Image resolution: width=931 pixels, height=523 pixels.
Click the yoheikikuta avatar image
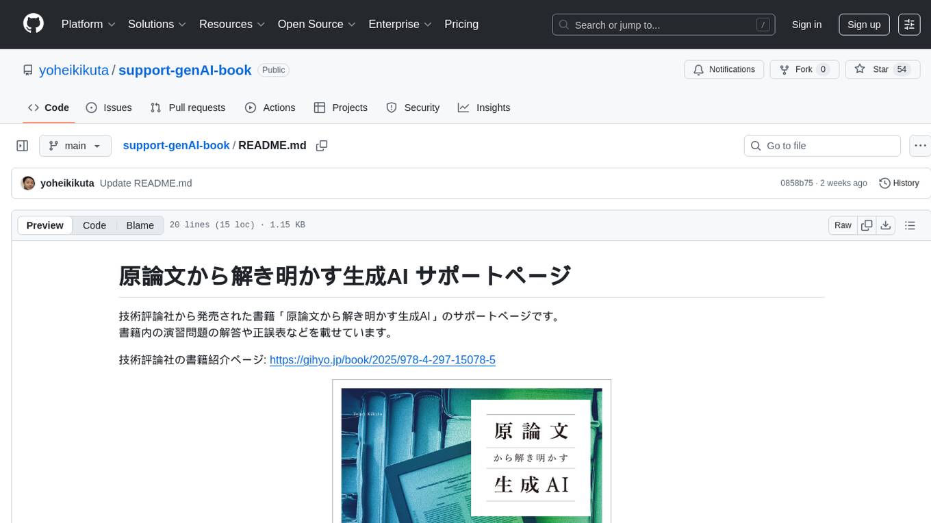click(28, 183)
